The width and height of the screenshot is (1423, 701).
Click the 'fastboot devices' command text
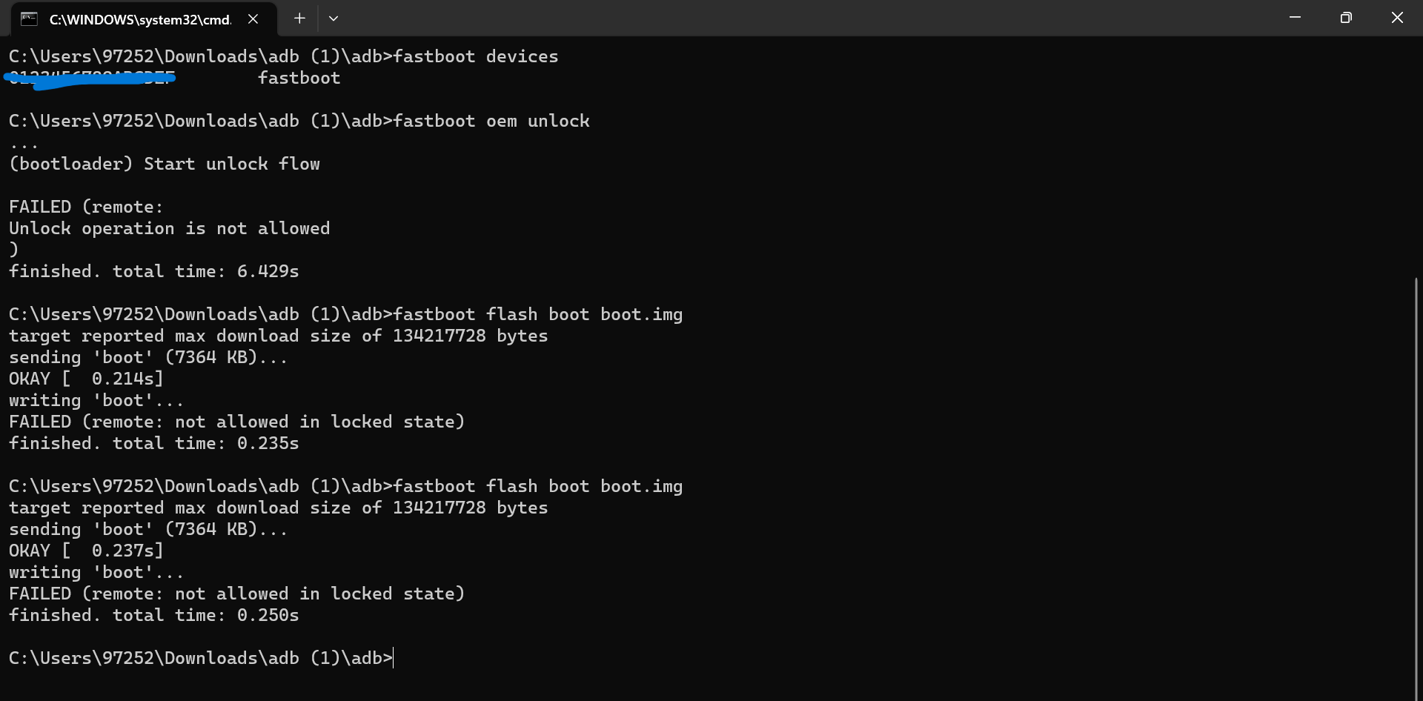click(476, 56)
